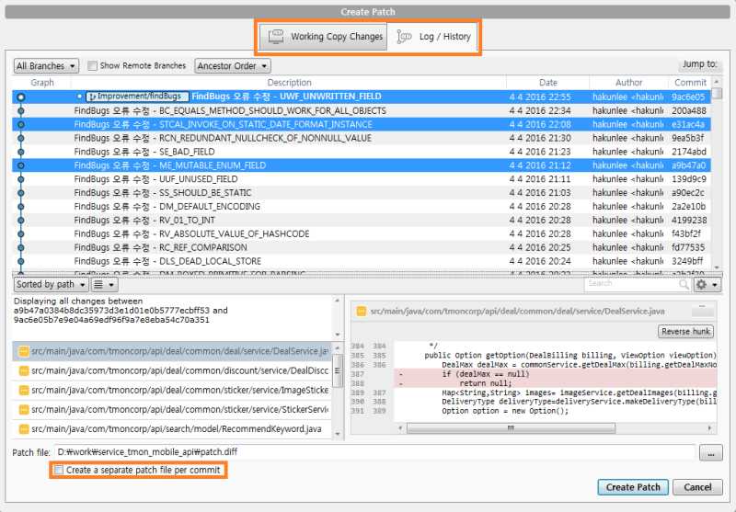The image size is (736, 512).
Task: Click the Reverse hunk button
Action: 685,332
